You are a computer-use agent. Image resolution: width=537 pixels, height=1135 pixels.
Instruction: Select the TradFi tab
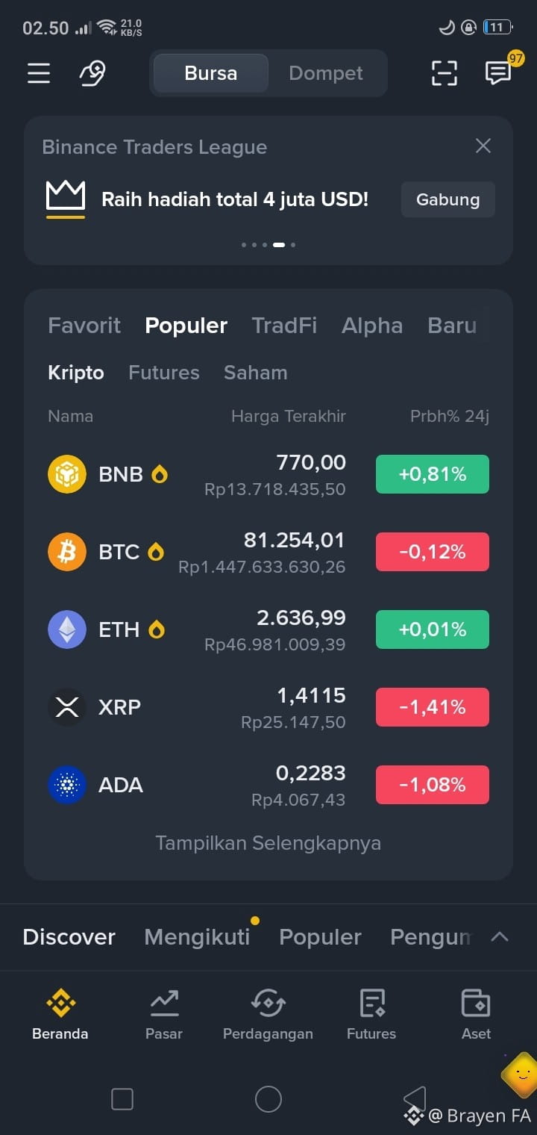pos(284,326)
